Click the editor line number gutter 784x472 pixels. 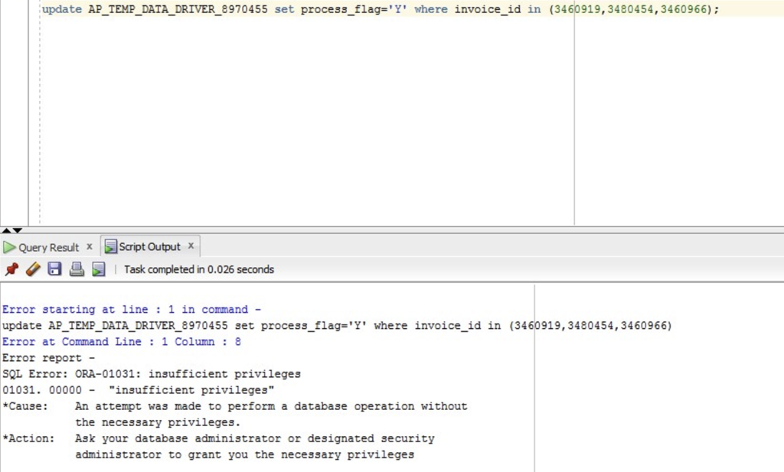click(14, 112)
